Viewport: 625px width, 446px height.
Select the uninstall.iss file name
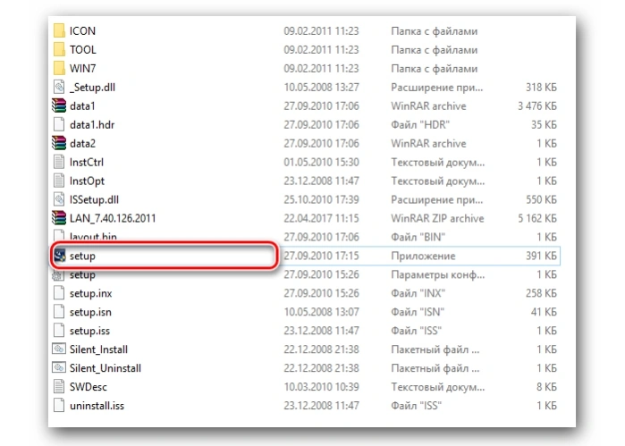97,406
